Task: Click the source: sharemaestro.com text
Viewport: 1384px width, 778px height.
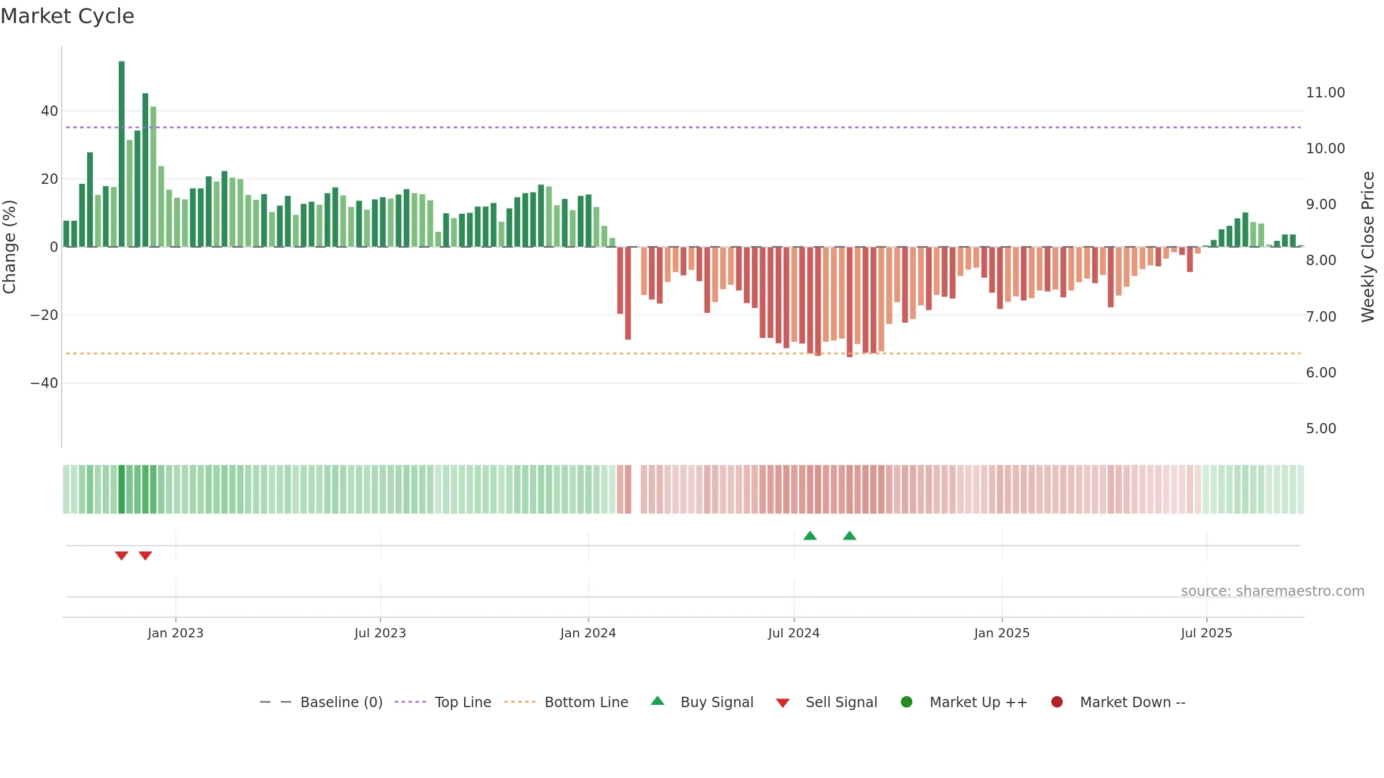Action: point(1273,591)
